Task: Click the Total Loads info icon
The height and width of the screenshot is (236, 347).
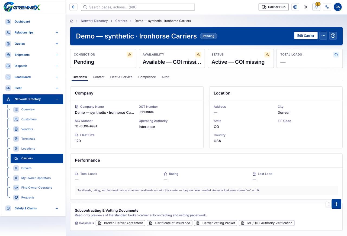Action: tap(336, 55)
